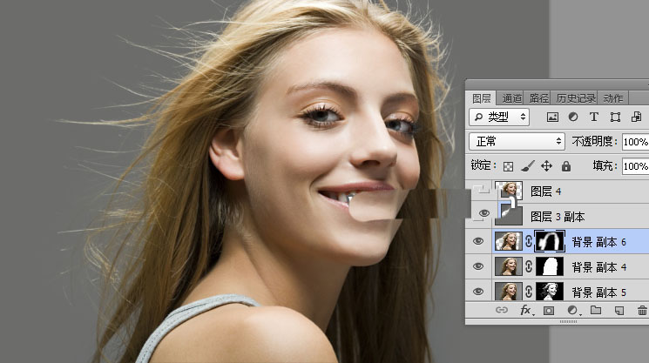Delete layer using the trash icon

point(642,310)
